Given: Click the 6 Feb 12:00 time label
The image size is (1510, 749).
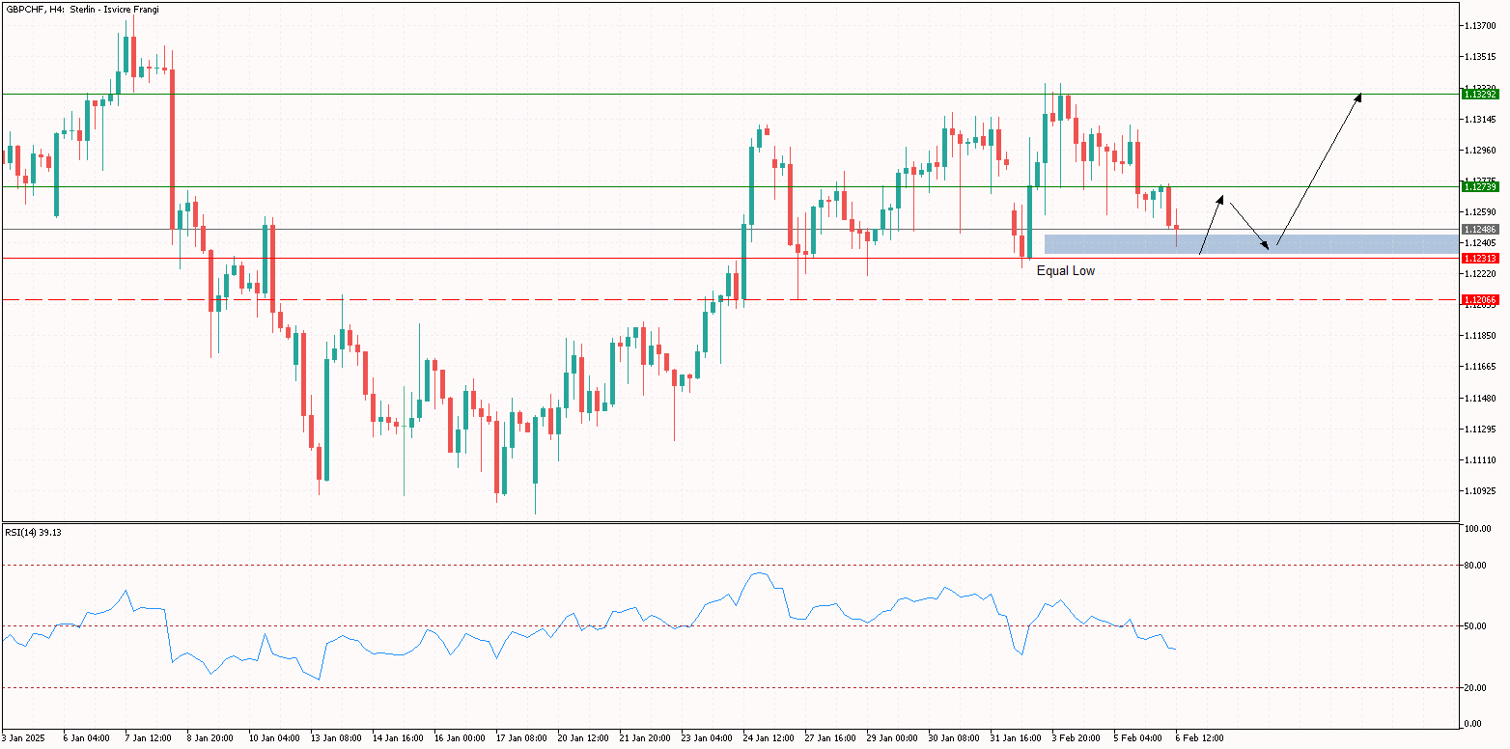Looking at the screenshot, I should pos(1200,738).
